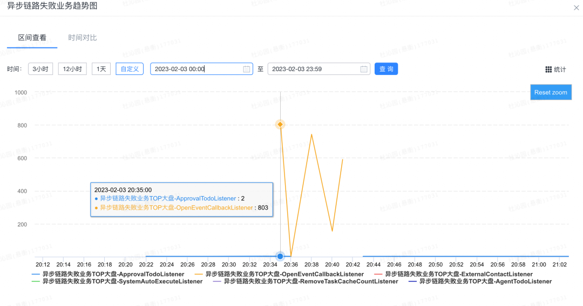
Task: Select 自定义 time range
Action: pyautogui.click(x=130, y=69)
